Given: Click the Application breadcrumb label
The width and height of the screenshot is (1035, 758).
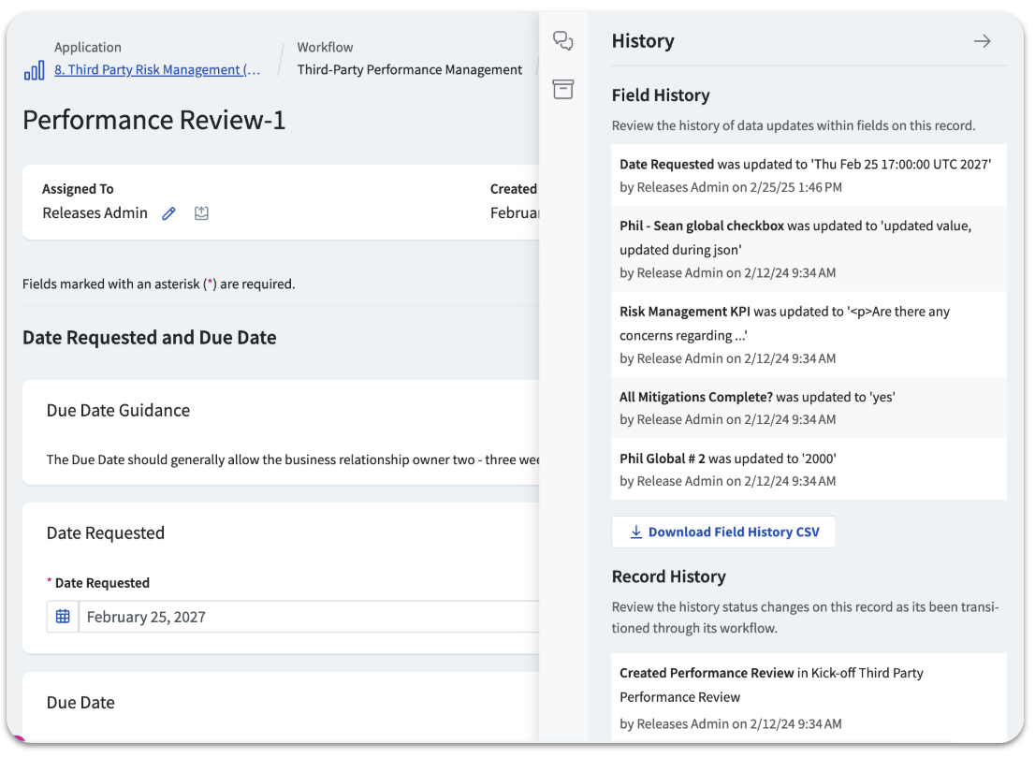Looking at the screenshot, I should click(88, 47).
